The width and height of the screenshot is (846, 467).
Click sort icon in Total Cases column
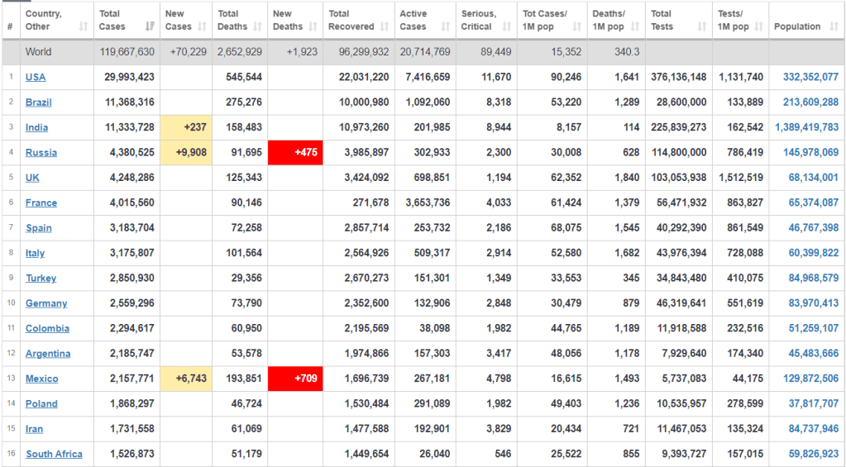pos(150,27)
